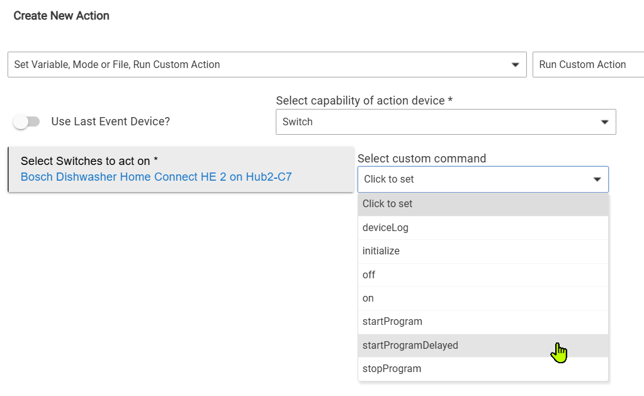The height and width of the screenshot is (396, 644).
Task: Click the caret on the capability Switch selector
Action: point(604,122)
